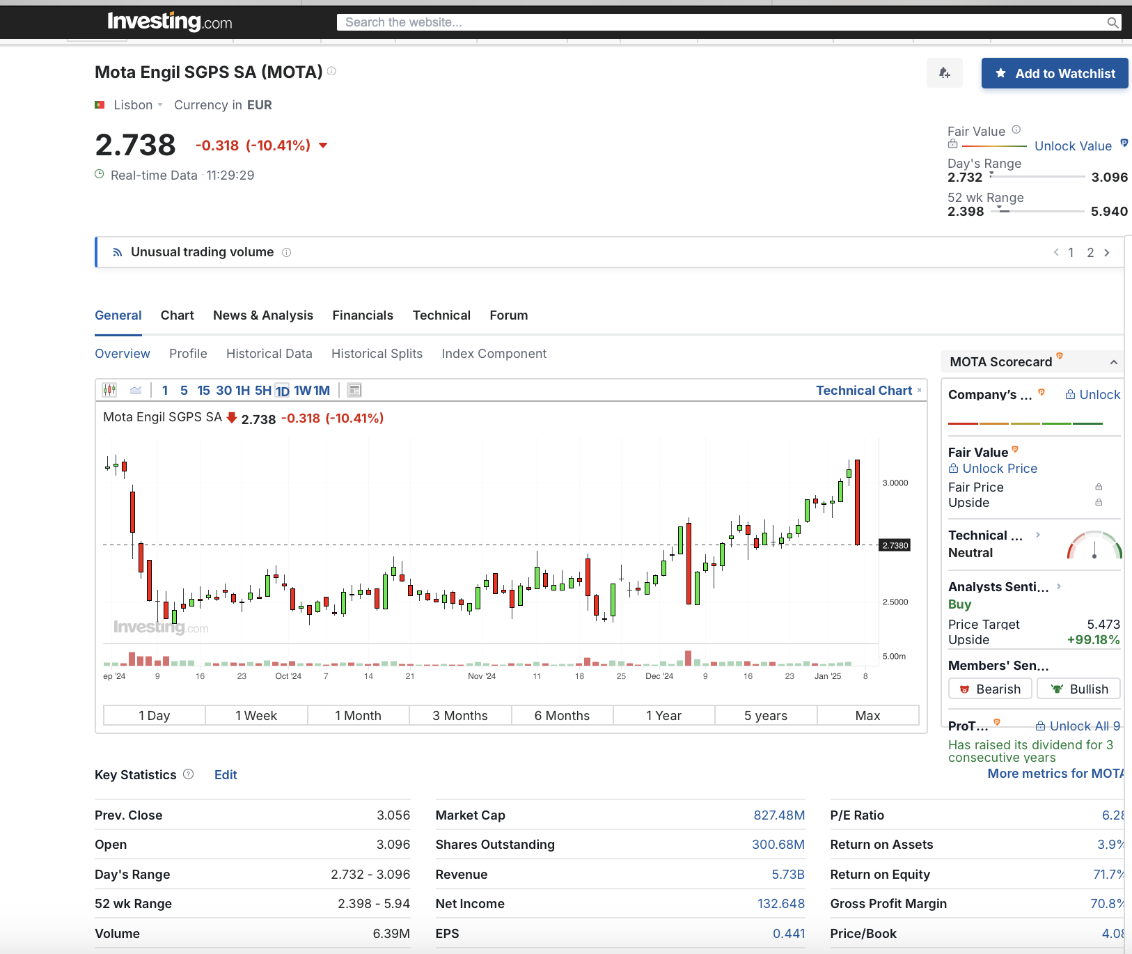The height and width of the screenshot is (954, 1132).
Task: Set chart interval to 5 minutes
Action: coord(184,390)
